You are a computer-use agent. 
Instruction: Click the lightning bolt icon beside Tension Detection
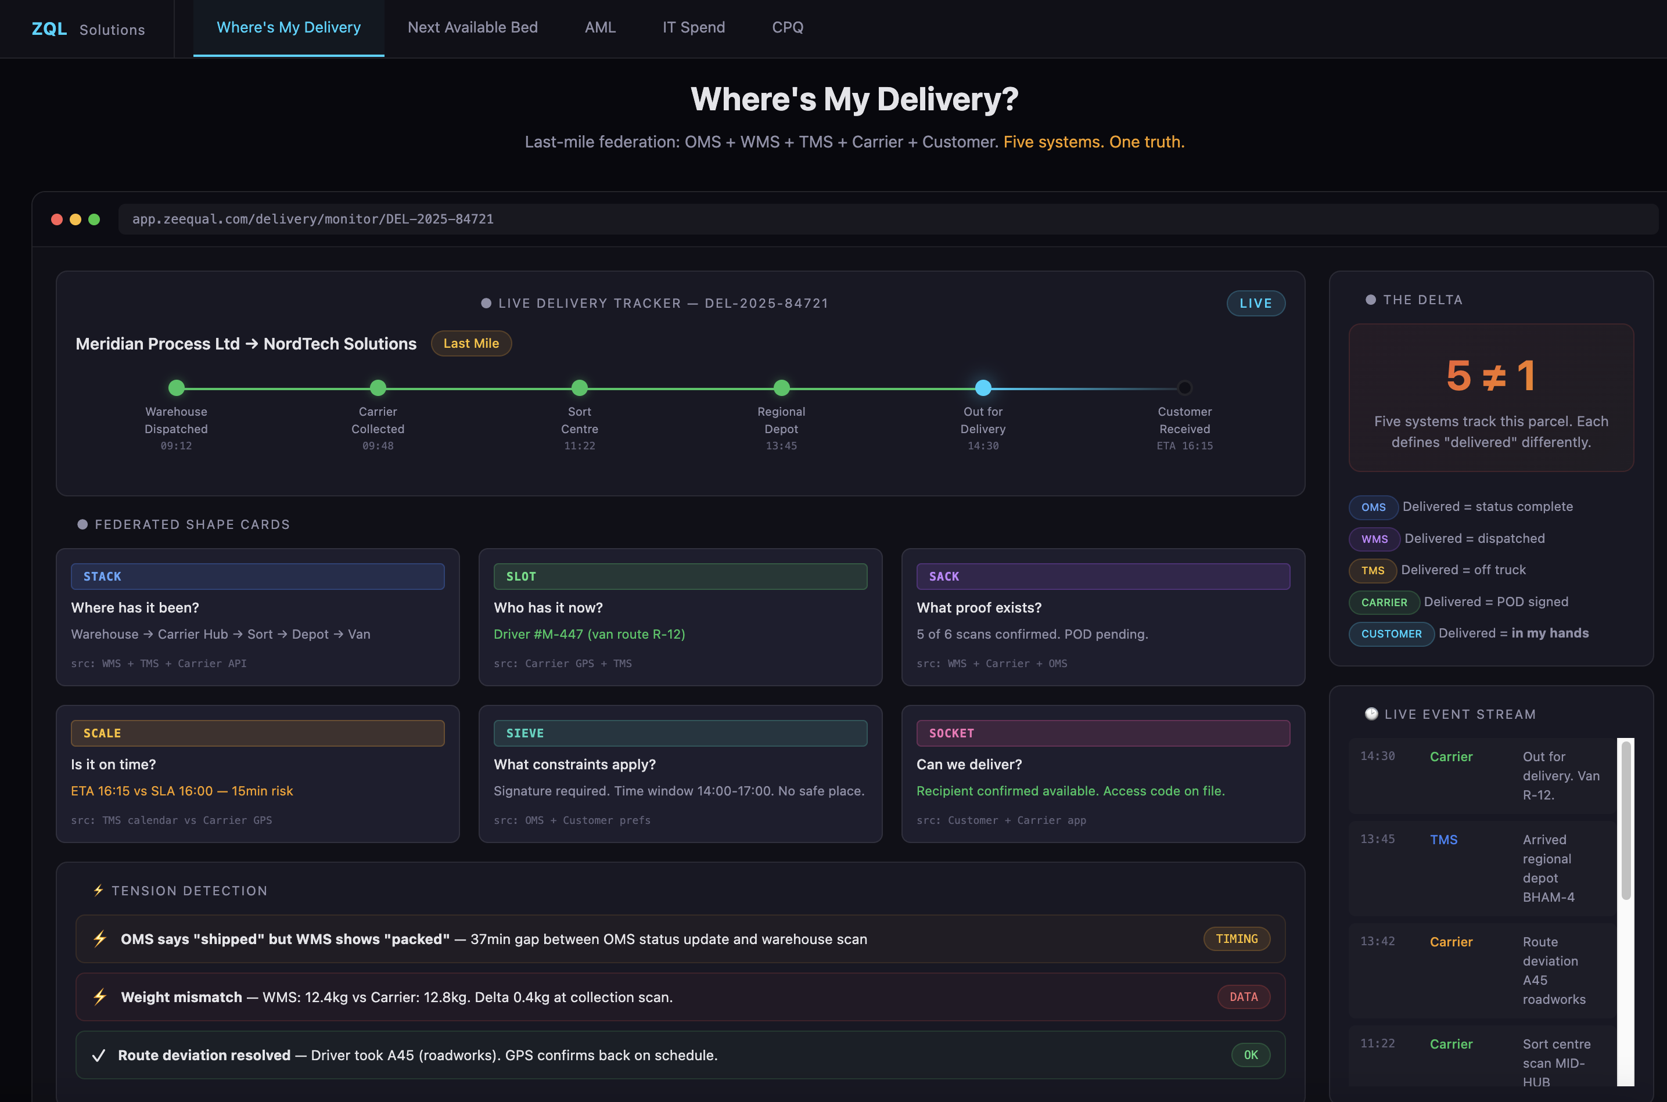click(98, 891)
